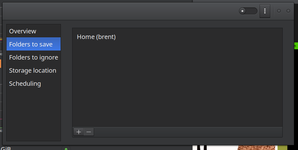The height and width of the screenshot is (150, 298).
Task: Add a folder with the plus button
Action: click(78, 132)
